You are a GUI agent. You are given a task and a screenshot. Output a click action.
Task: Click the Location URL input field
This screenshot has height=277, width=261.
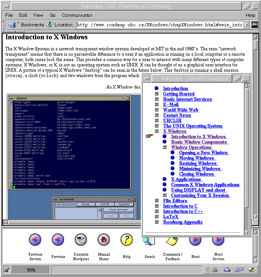click(159, 25)
